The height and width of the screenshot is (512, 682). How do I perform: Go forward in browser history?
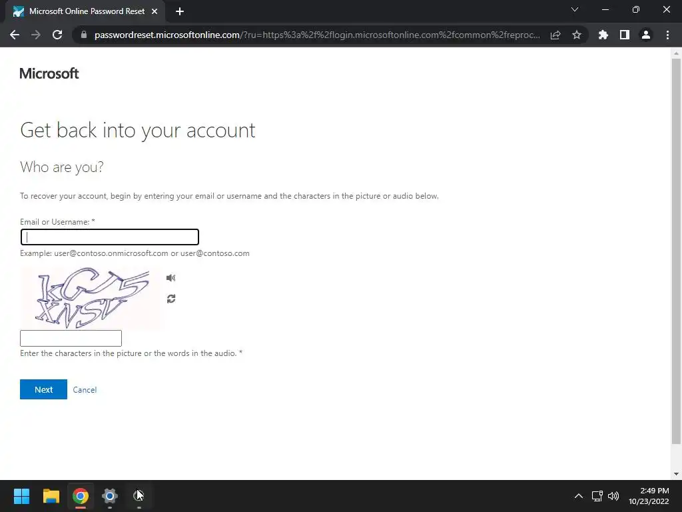tap(36, 35)
